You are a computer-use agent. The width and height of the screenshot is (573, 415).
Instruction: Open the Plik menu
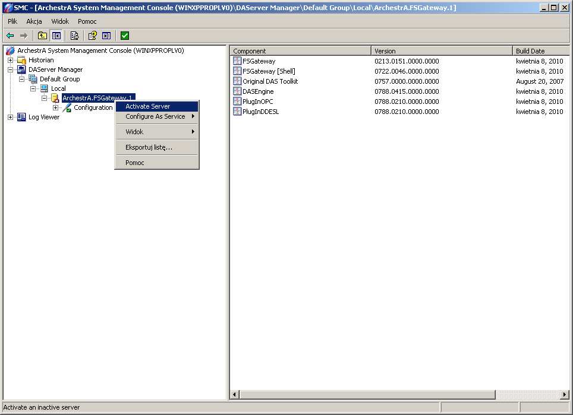12,21
